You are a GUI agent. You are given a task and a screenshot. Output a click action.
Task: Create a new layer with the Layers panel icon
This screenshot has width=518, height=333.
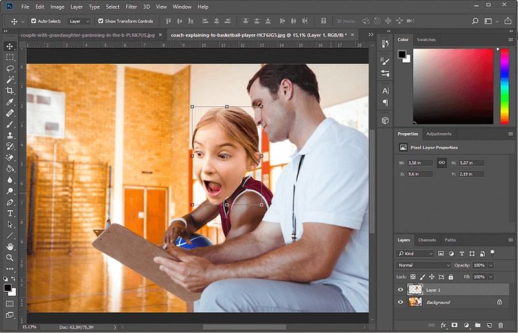pyautogui.click(x=488, y=325)
